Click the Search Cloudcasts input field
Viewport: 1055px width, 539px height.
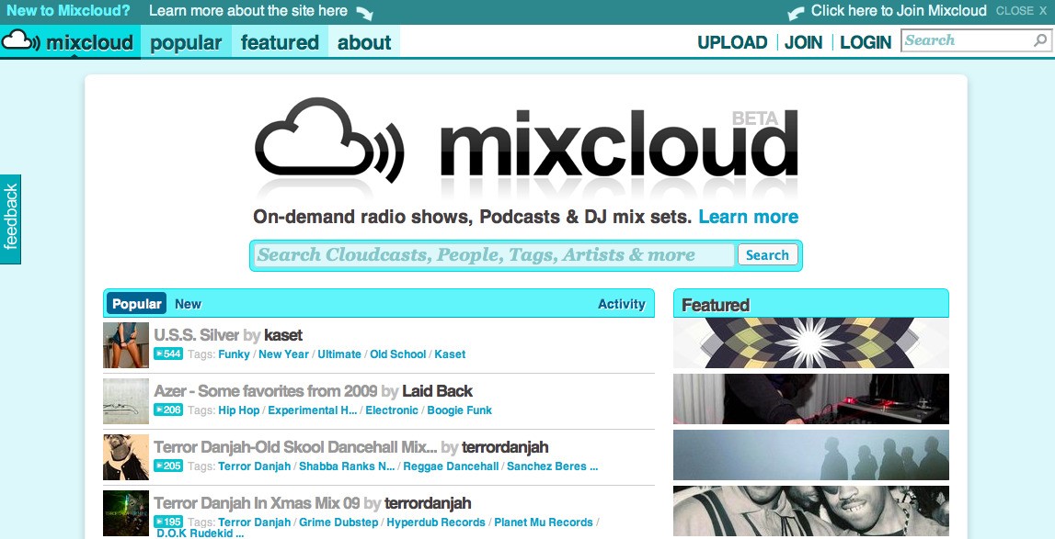pyautogui.click(x=478, y=254)
